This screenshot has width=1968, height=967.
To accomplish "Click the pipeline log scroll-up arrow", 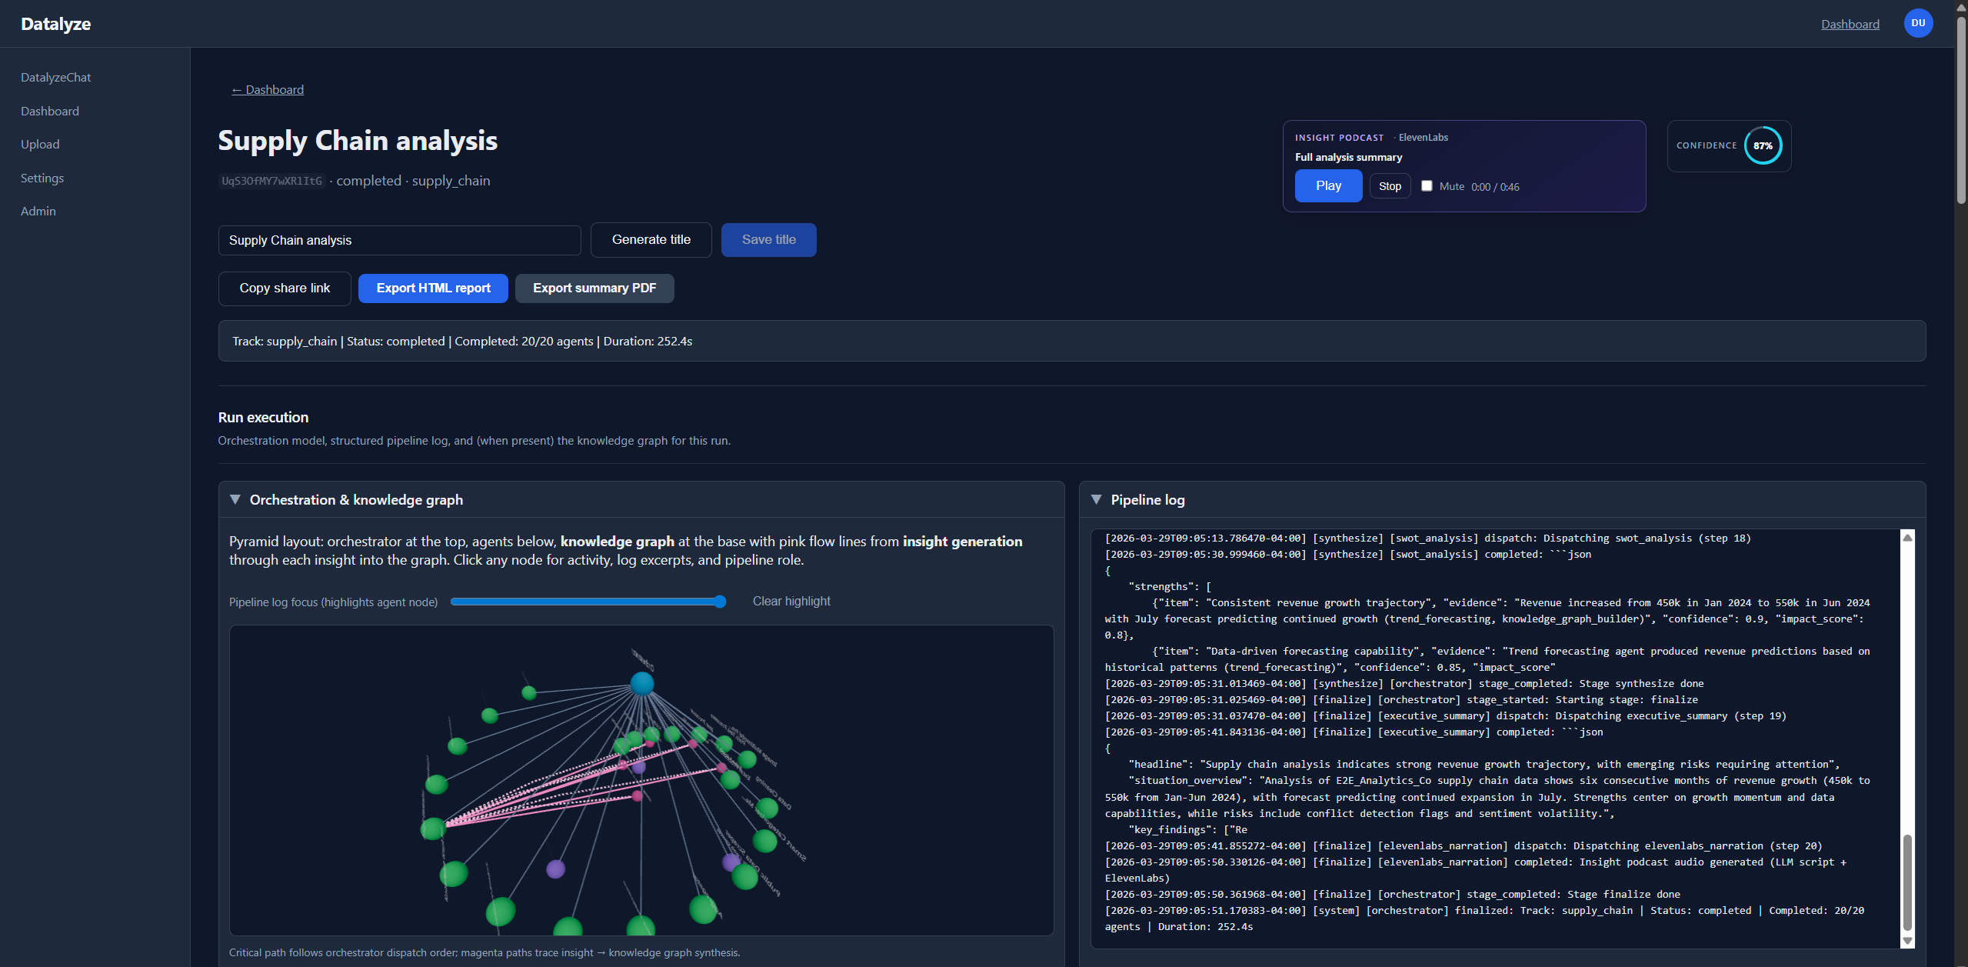I will click(1907, 538).
